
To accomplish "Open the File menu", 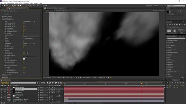I will [1, 3].
